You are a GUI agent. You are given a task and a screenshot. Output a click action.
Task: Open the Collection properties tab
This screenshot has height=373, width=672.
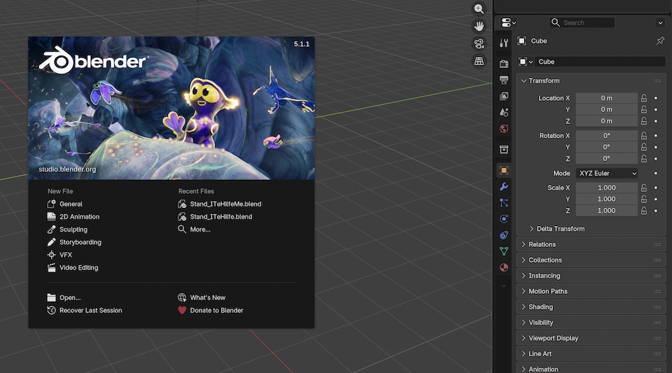pyautogui.click(x=504, y=150)
